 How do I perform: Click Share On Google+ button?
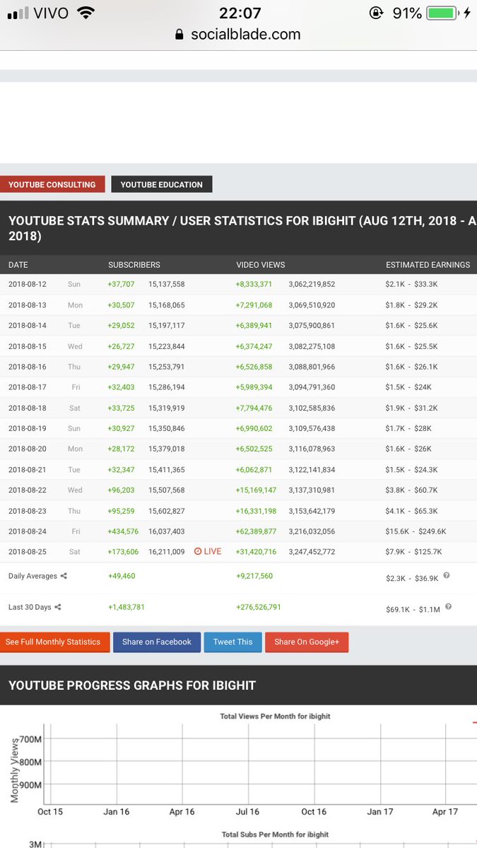pyautogui.click(x=307, y=642)
